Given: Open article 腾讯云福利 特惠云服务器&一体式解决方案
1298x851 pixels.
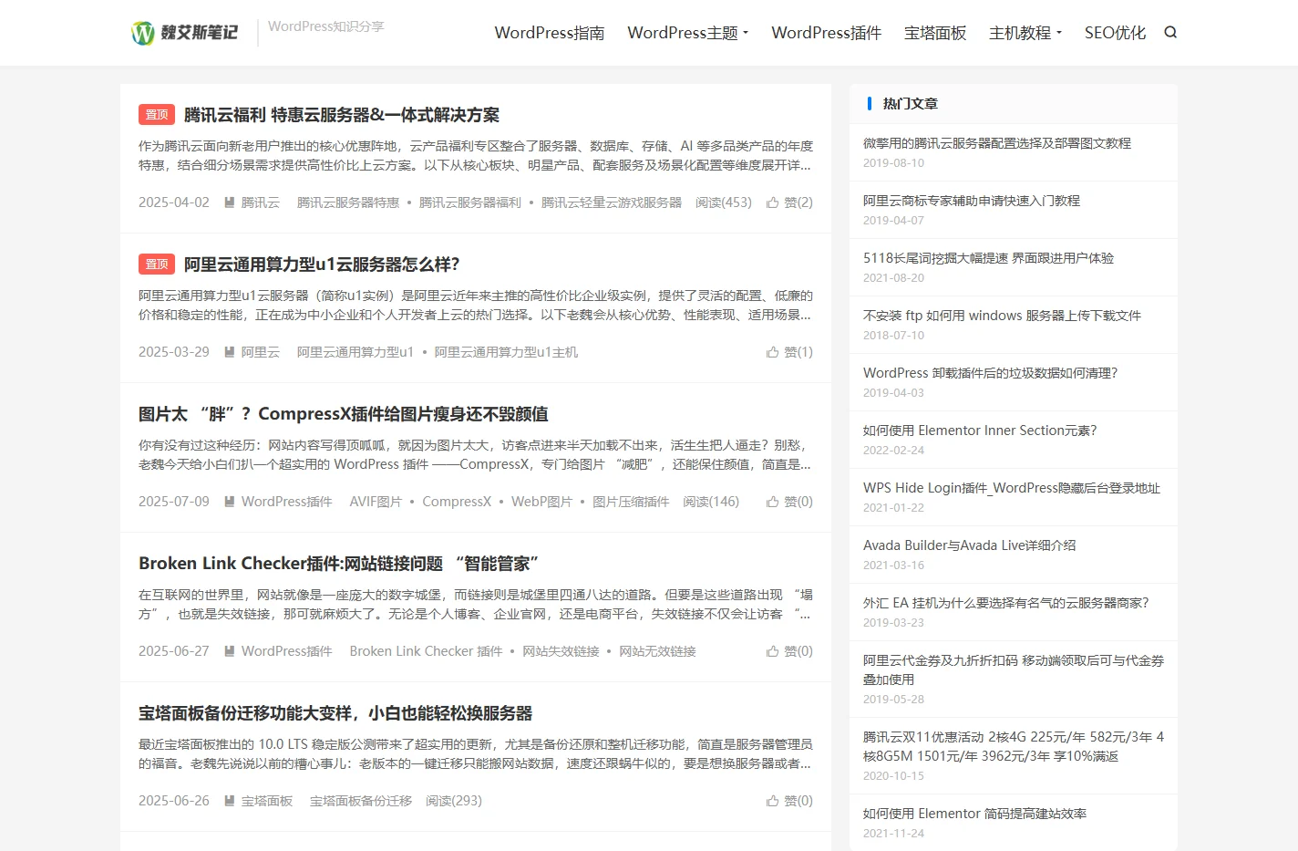Looking at the screenshot, I should (342, 115).
